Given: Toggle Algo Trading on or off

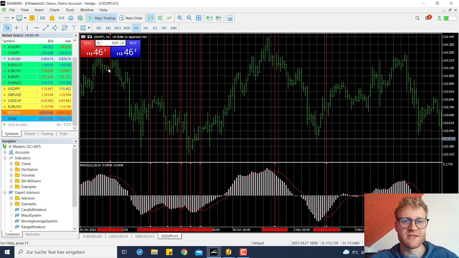Looking at the screenshot, I should coord(102,18).
